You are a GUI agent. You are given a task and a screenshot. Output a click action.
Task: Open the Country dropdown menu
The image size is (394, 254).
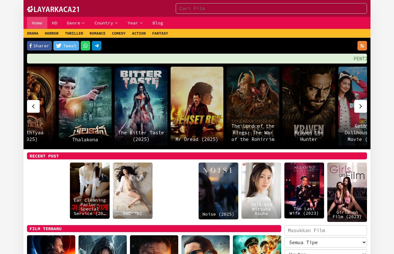tap(106, 23)
